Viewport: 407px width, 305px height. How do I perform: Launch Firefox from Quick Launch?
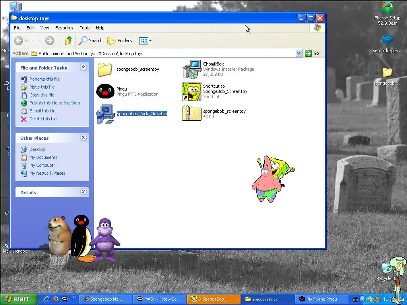tap(56, 299)
